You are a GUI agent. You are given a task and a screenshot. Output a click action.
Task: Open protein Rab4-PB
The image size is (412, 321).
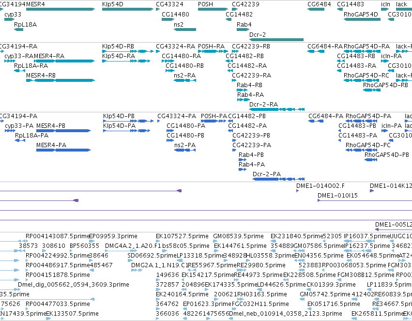pos(251,155)
